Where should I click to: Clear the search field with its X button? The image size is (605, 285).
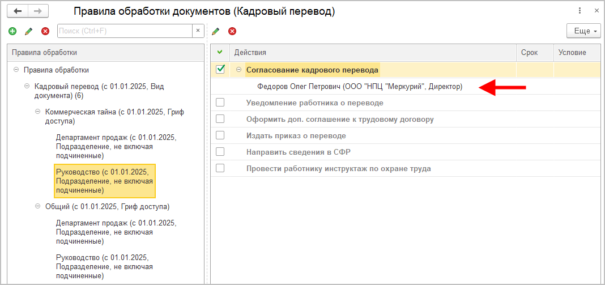point(198,31)
